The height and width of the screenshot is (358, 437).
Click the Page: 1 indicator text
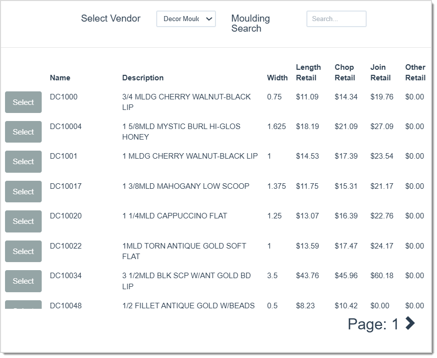373,324
